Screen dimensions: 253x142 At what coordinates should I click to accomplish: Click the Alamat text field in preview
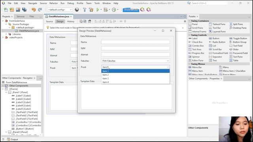(136, 54)
